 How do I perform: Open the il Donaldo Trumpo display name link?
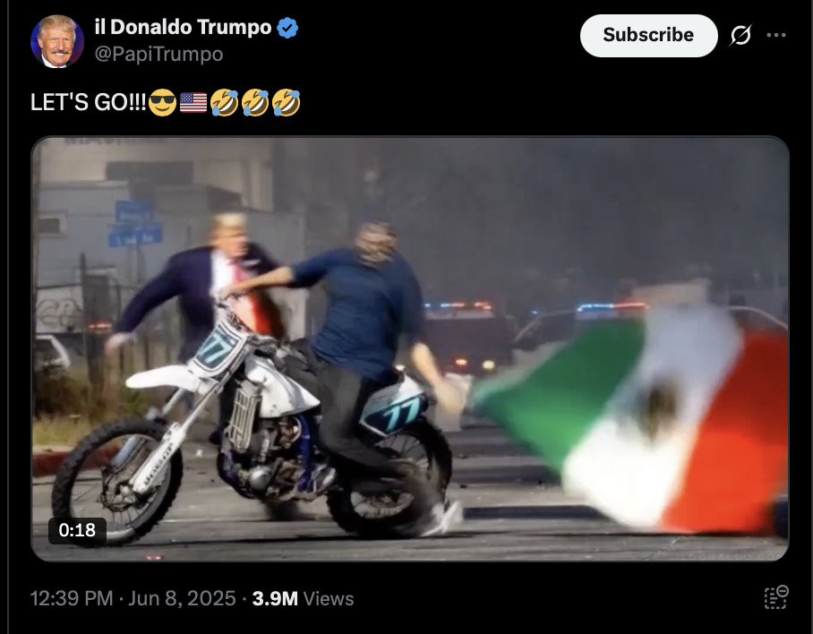tap(183, 27)
